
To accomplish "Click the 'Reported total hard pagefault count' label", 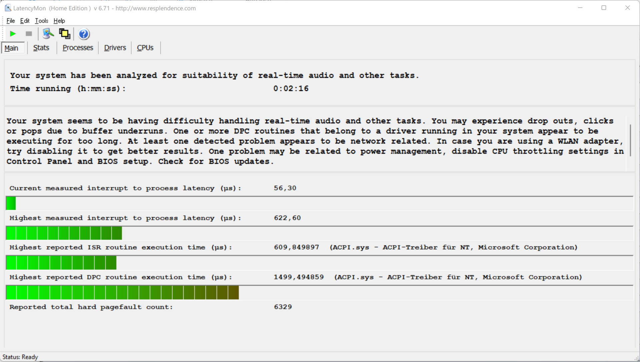I will (x=91, y=307).
